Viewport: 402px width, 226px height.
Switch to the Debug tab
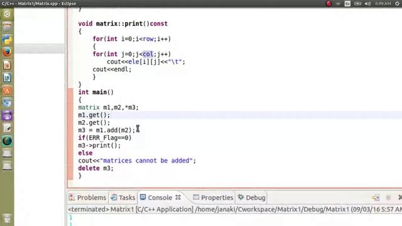tap(251, 198)
